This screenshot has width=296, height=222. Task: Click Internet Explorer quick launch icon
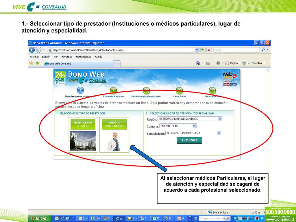(x=62, y=219)
